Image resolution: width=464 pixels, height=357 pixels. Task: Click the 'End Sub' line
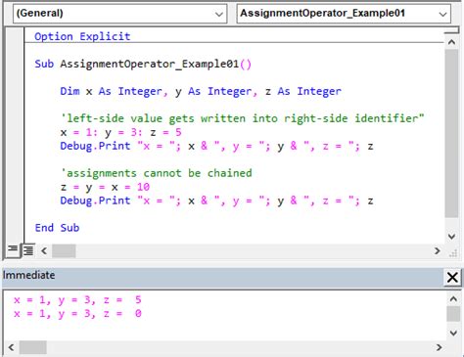click(57, 228)
